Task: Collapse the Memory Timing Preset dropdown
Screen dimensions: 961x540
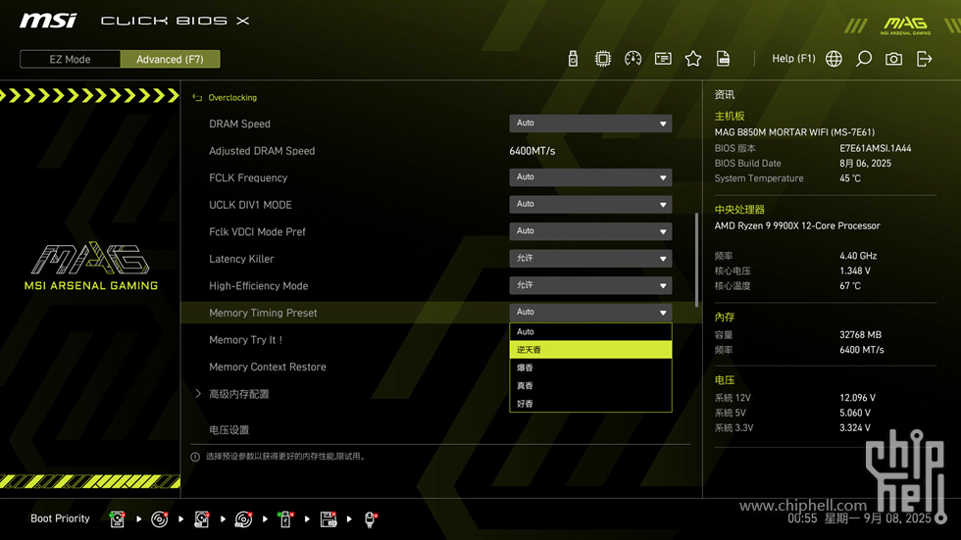Action: click(x=590, y=313)
